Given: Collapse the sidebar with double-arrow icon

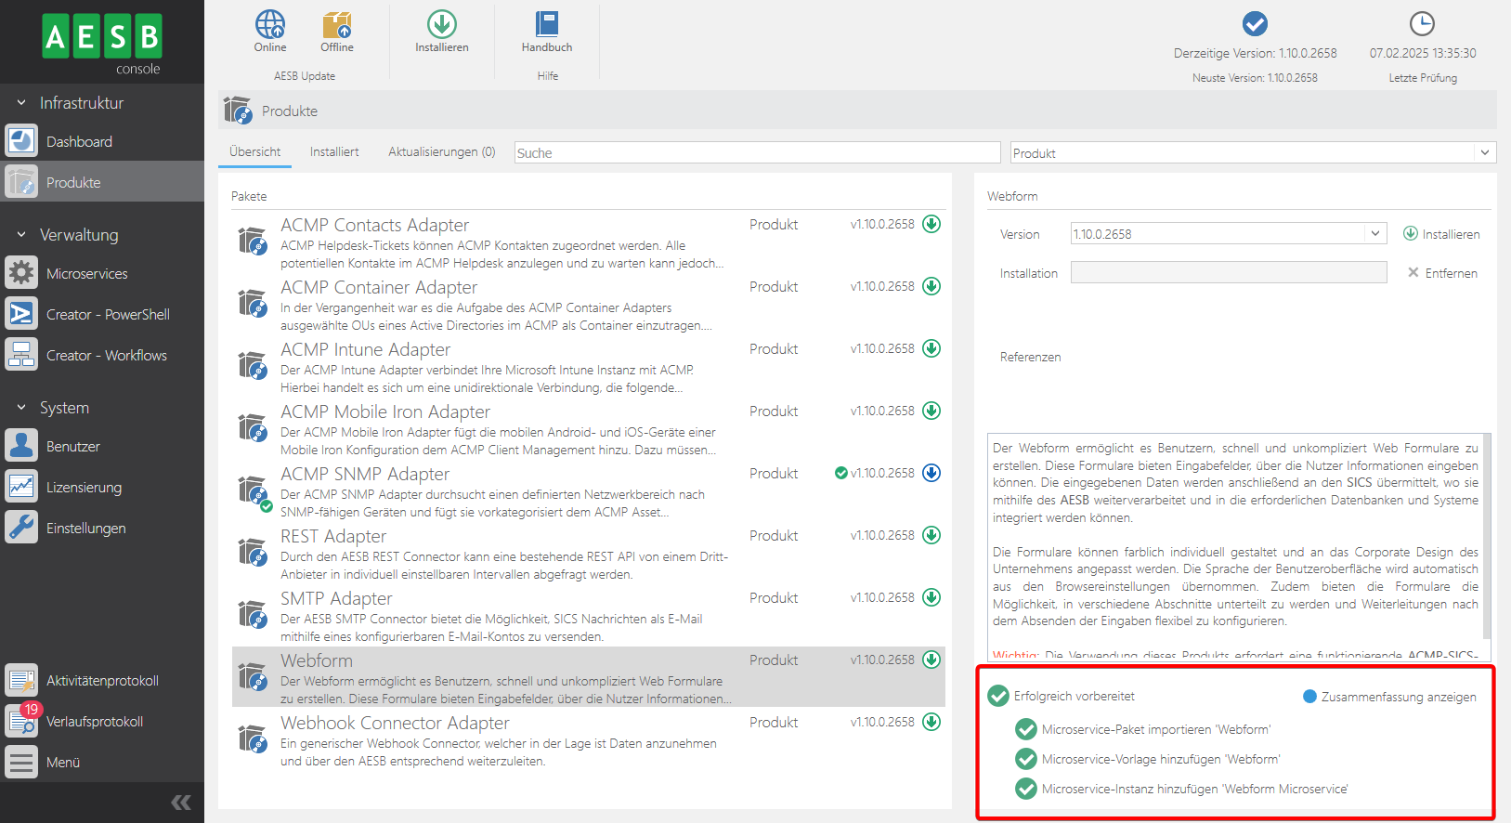Looking at the screenshot, I should click(x=181, y=803).
